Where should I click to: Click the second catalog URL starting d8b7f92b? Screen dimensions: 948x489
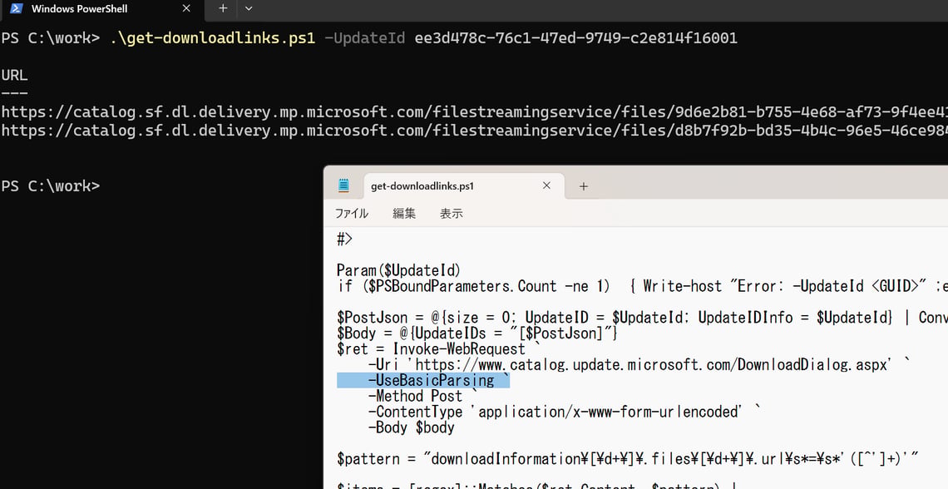[x=474, y=130]
